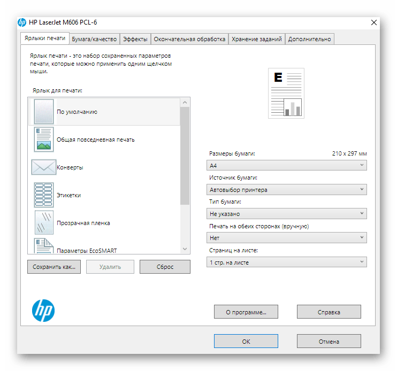This screenshot has width=397, height=371.
Task: Click the 'Удалить' button
Action: 110,267
